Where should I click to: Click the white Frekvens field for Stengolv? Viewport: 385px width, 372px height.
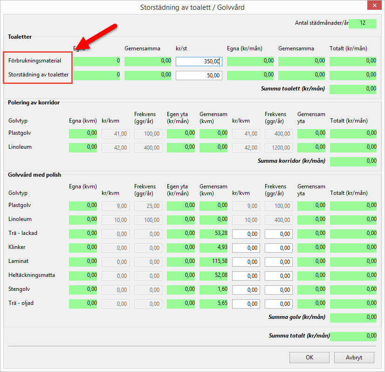(278, 289)
